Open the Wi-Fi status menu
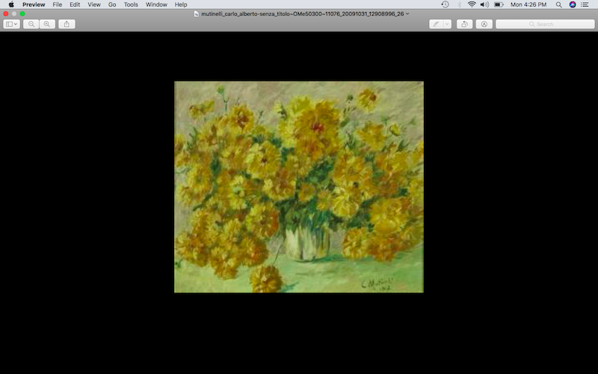 click(x=472, y=4)
